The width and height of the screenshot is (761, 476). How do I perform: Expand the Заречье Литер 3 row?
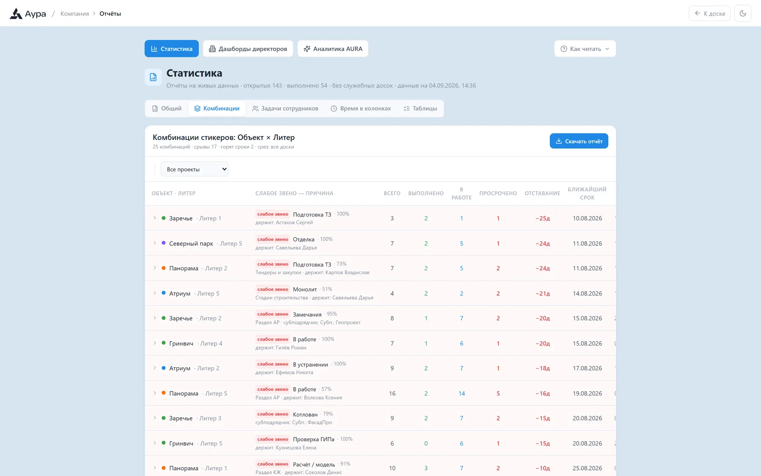pyautogui.click(x=155, y=418)
